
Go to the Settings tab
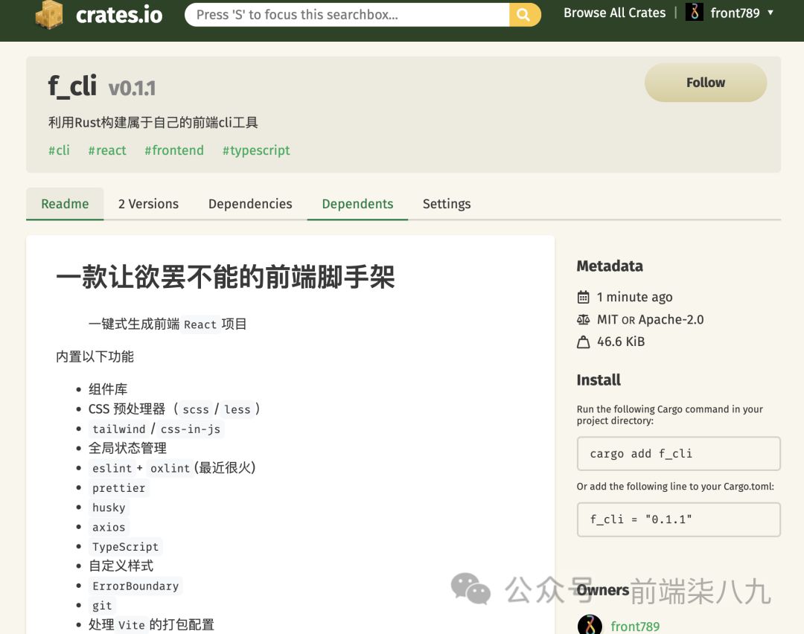pyautogui.click(x=447, y=204)
